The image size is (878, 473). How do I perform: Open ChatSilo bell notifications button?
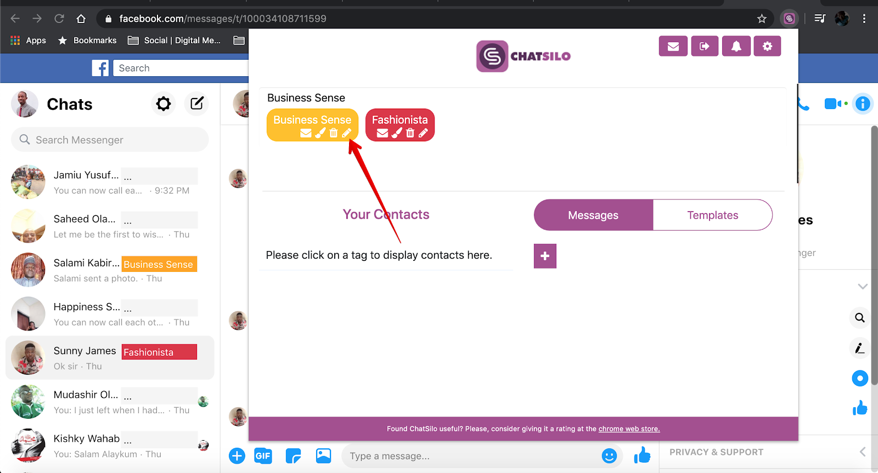pyautogui.click(x=736, y=46)
